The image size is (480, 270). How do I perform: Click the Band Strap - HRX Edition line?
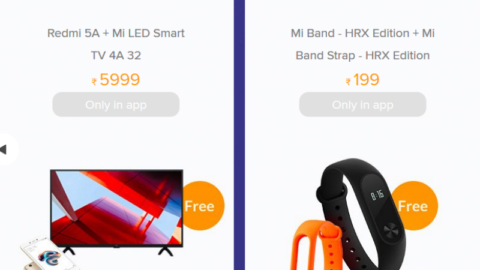click(x=362, y=55)
